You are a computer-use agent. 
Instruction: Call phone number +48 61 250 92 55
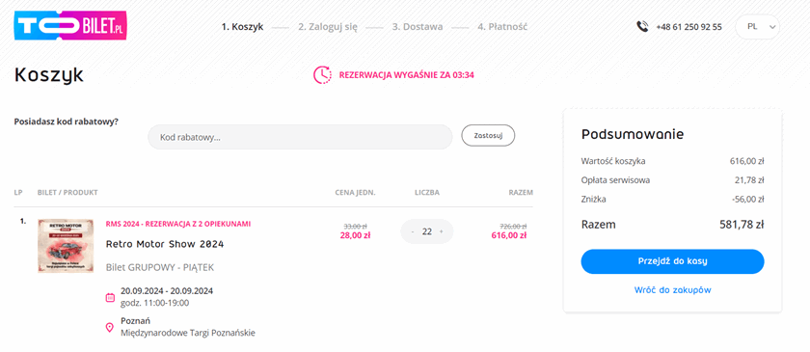(688, 27)
